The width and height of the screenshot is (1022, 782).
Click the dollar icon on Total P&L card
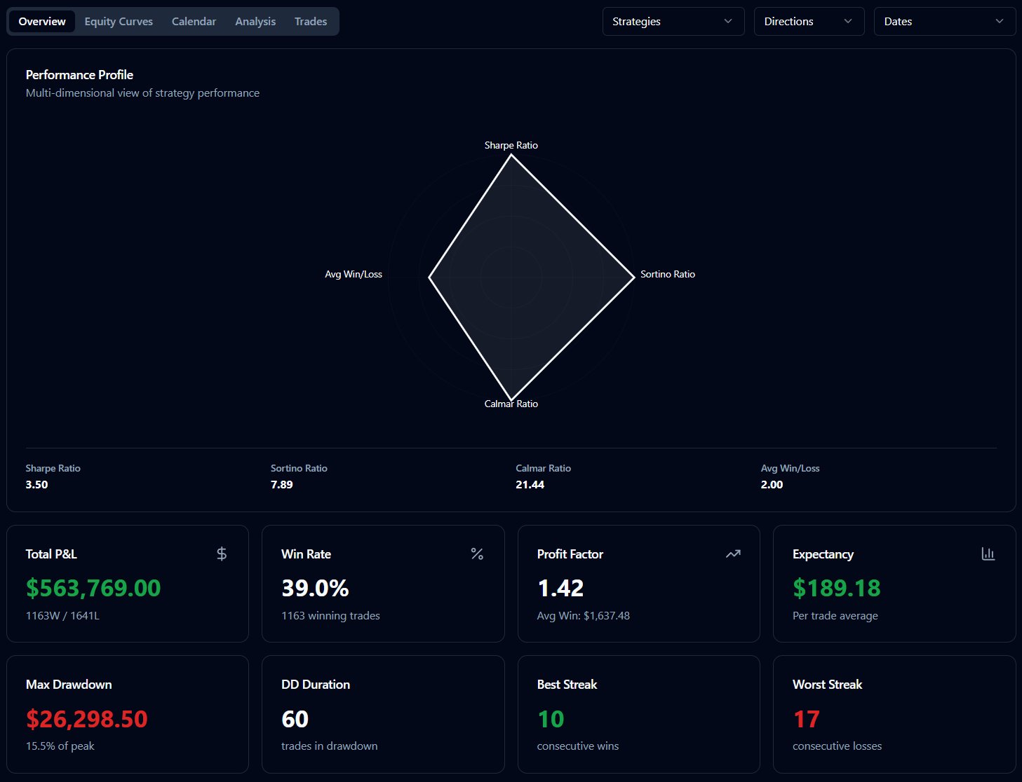point(222,554)
